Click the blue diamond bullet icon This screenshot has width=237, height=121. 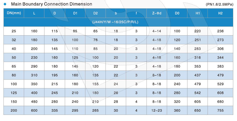click(x=5, y=4)
